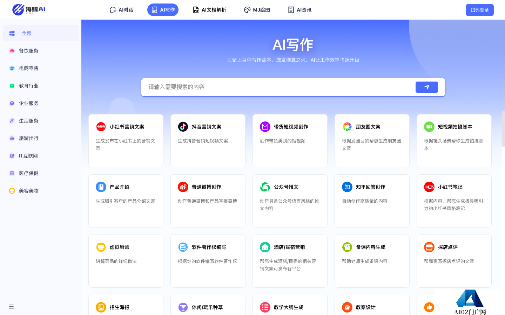The width and height of the screenshot is (505, 315).
Task: Click the 朋友圈文案 colorful icon
Action: (x=347, y=127)
